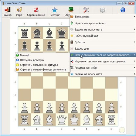Click the side-to-move indicator circle
The width and height of the screenshot is (136, 136).
[122, 130]
